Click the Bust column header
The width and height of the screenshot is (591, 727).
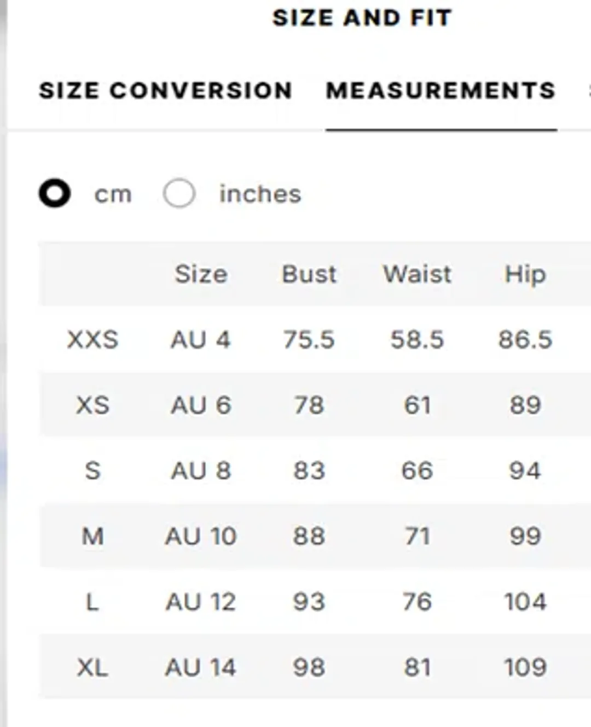pyautogui.click(x=309, y=275)
